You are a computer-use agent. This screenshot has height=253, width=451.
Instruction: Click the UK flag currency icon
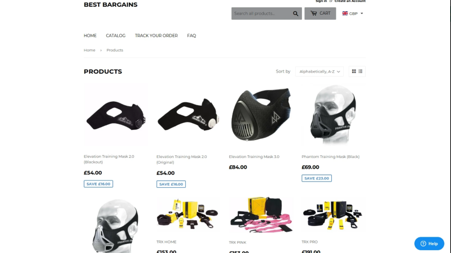345,13
